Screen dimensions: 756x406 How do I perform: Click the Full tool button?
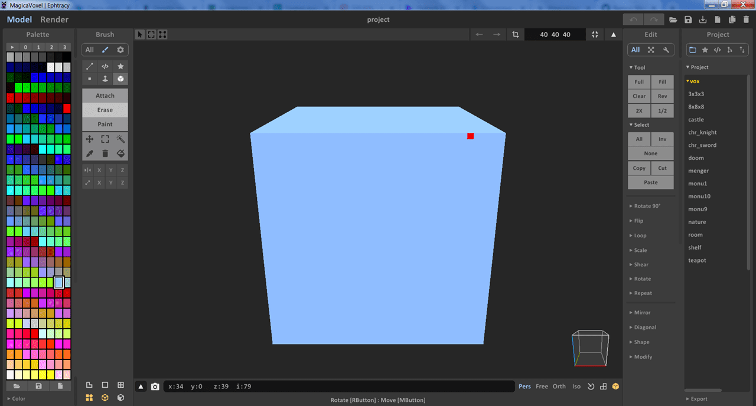click(x=639, y=82)
